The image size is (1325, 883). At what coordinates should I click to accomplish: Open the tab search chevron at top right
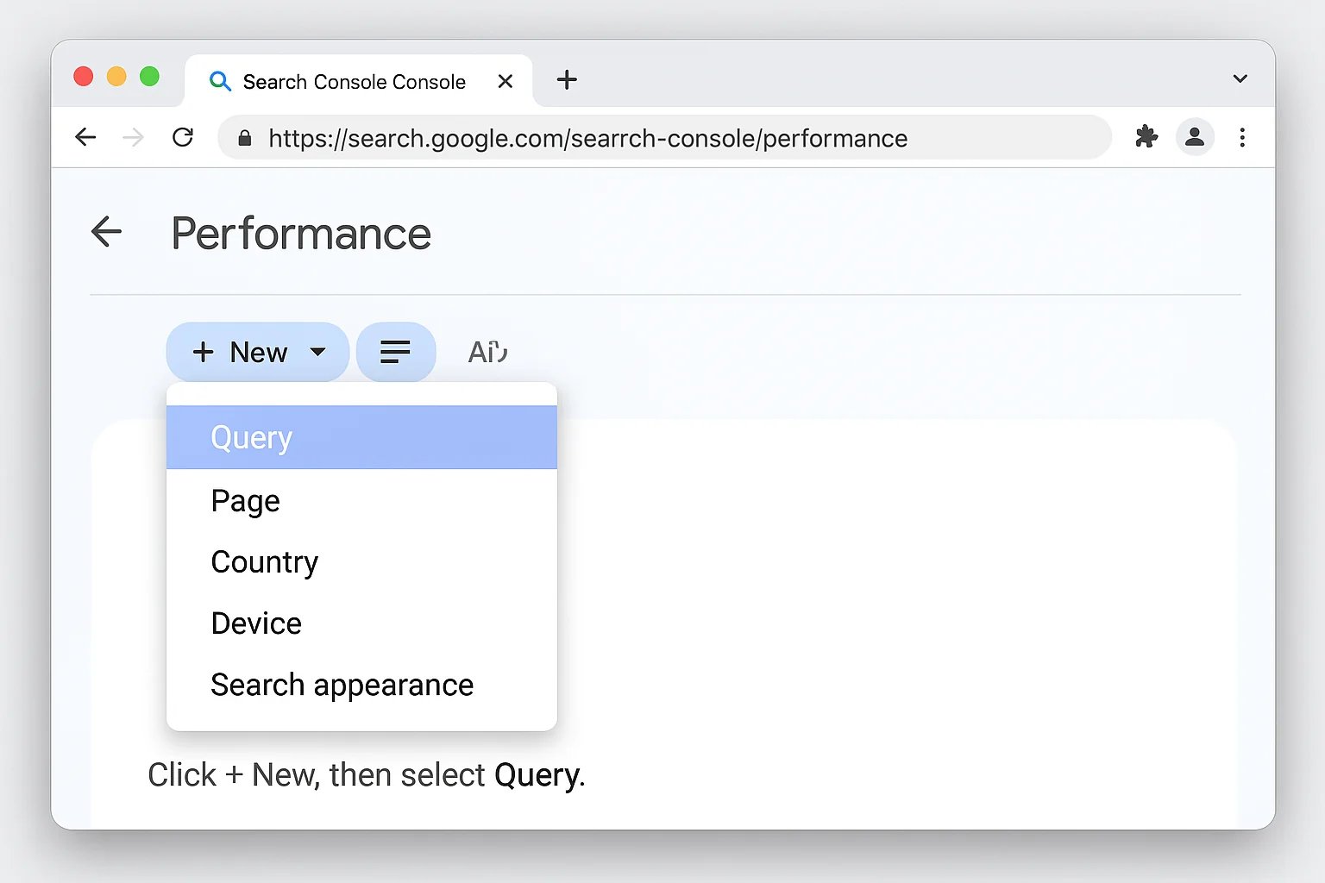[1240, 78]
